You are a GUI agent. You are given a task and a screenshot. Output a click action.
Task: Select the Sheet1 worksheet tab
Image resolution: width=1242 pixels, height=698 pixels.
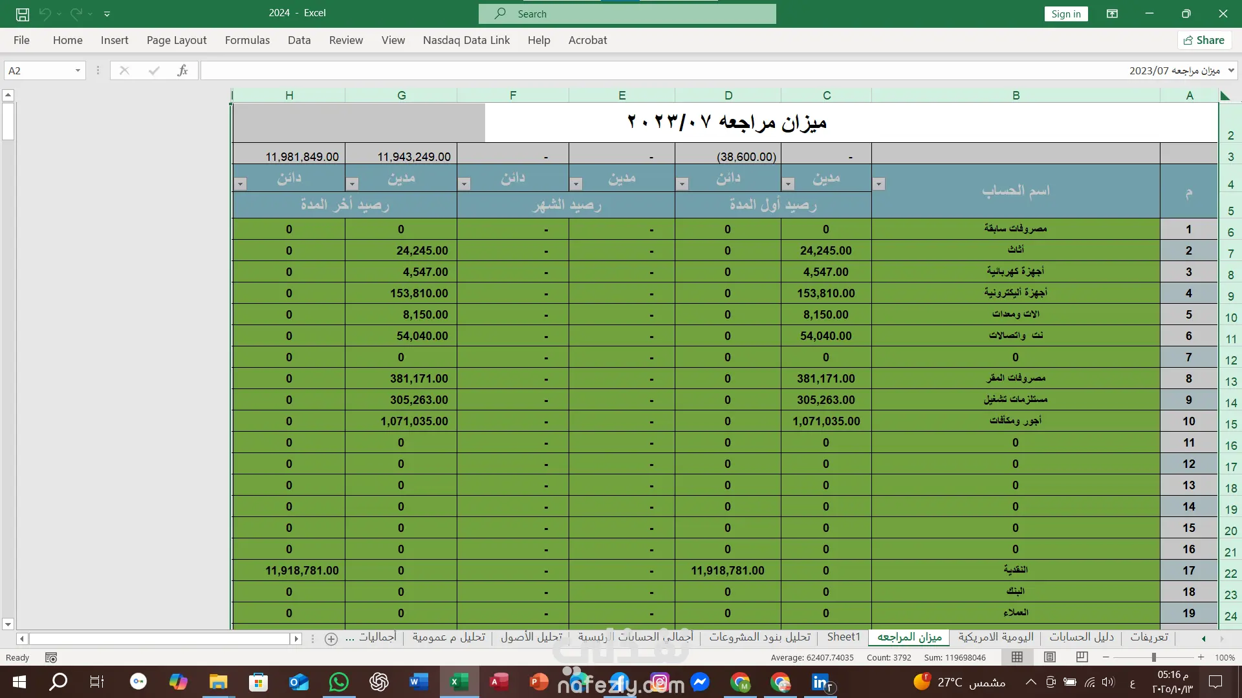[x=844, y=637]
